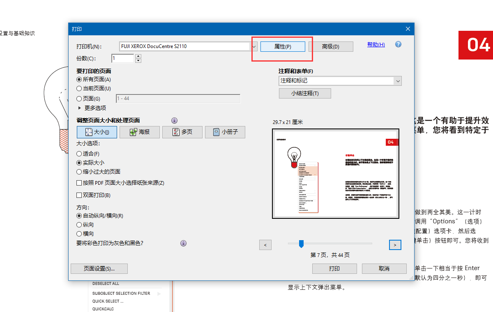Viewport: 493px width, 312px height.
Task: Open the blue question mark help icon
Action: pyautogui.click(x=398, y=44)
